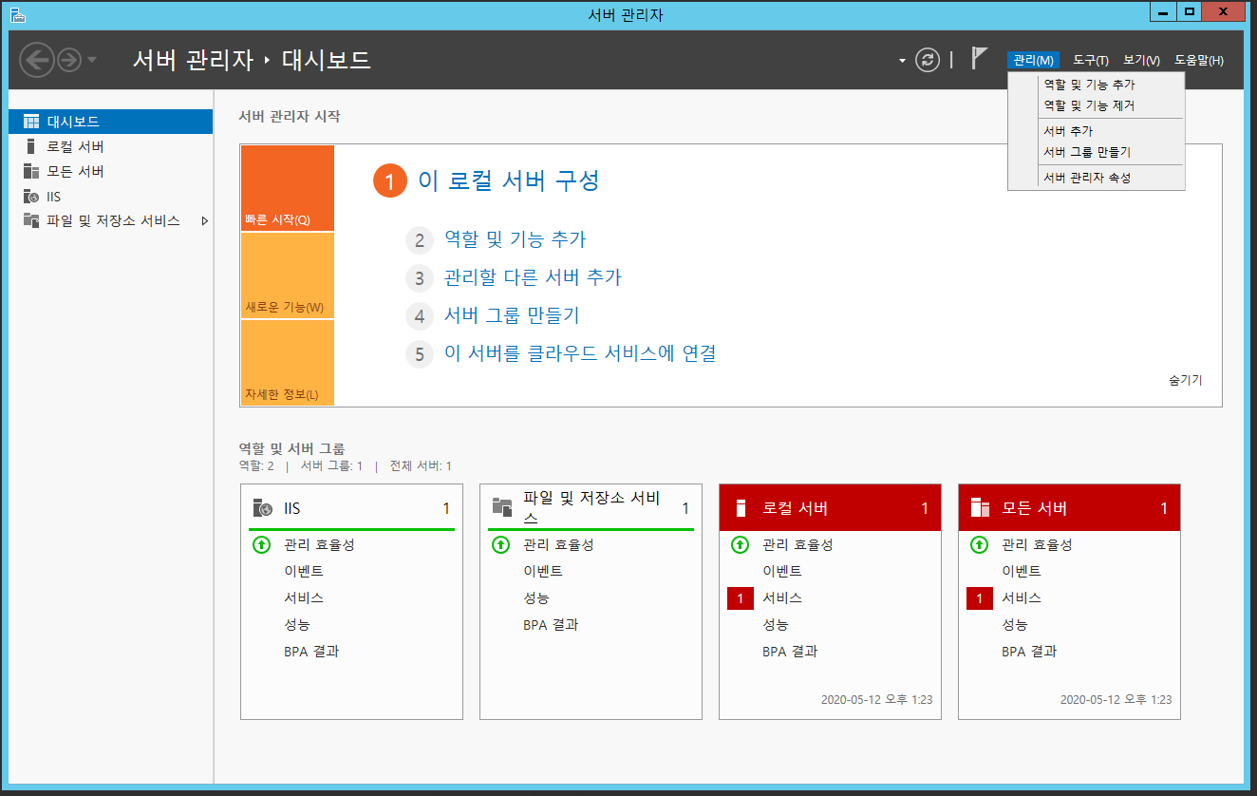Click 역할 및 기능 추가 quick start link
Viewport: 1257px width, 796px height.
click(x=516, y=239)
